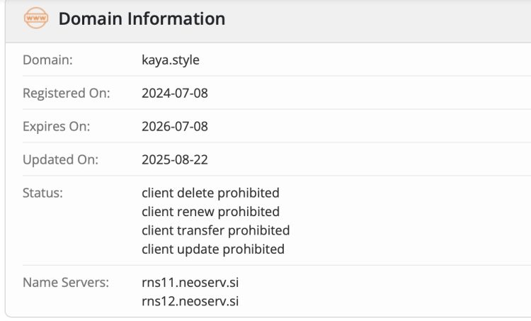Click the orange www globe icon
Screen dimensions: 531x321
click(x=35, y=19)
